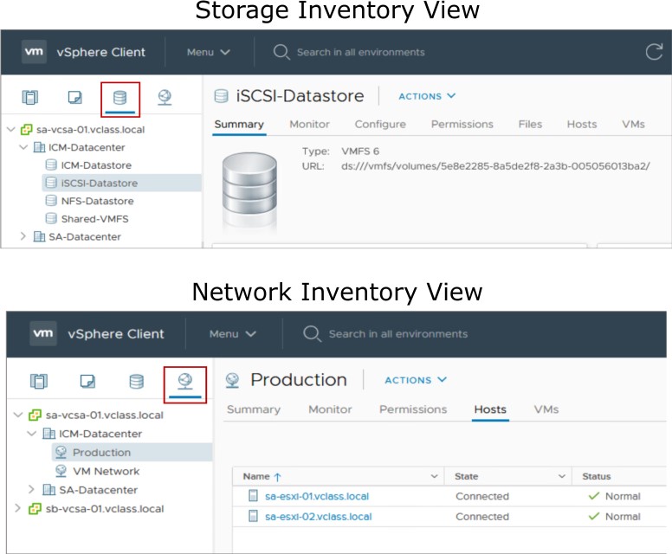Click search field in storage view header
The image size is (672, 554).
click(x=361, y=52)
